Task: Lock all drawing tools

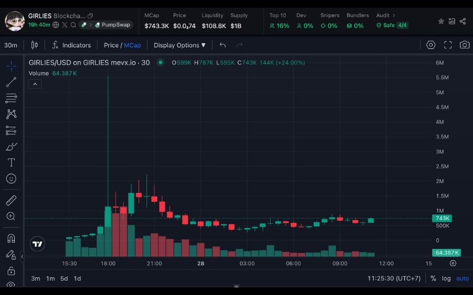Action: coord(11,271)
